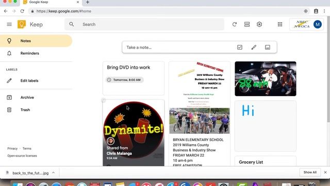Screen dimensions: 330x186
Task: Open the Grocery List note
Action: 266,161
